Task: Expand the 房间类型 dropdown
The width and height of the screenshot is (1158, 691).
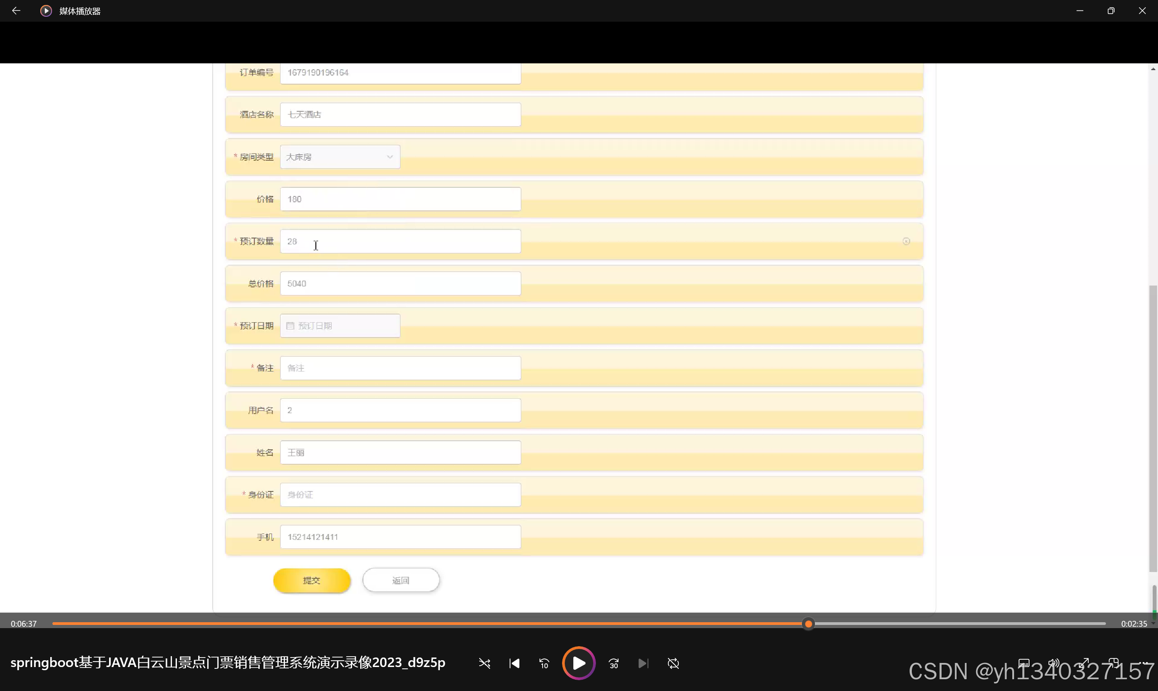Action: pyautogui.click(x=340, y=157)
